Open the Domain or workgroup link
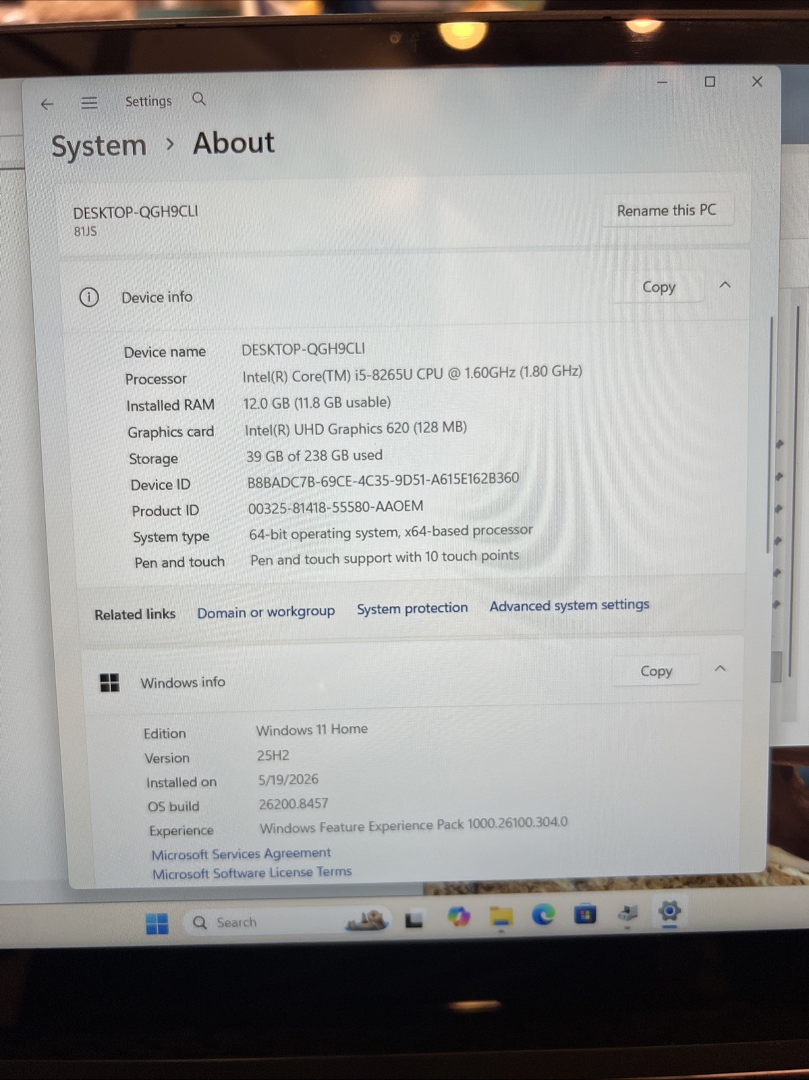Screen dimensions: 809x1080 point(266,612)
